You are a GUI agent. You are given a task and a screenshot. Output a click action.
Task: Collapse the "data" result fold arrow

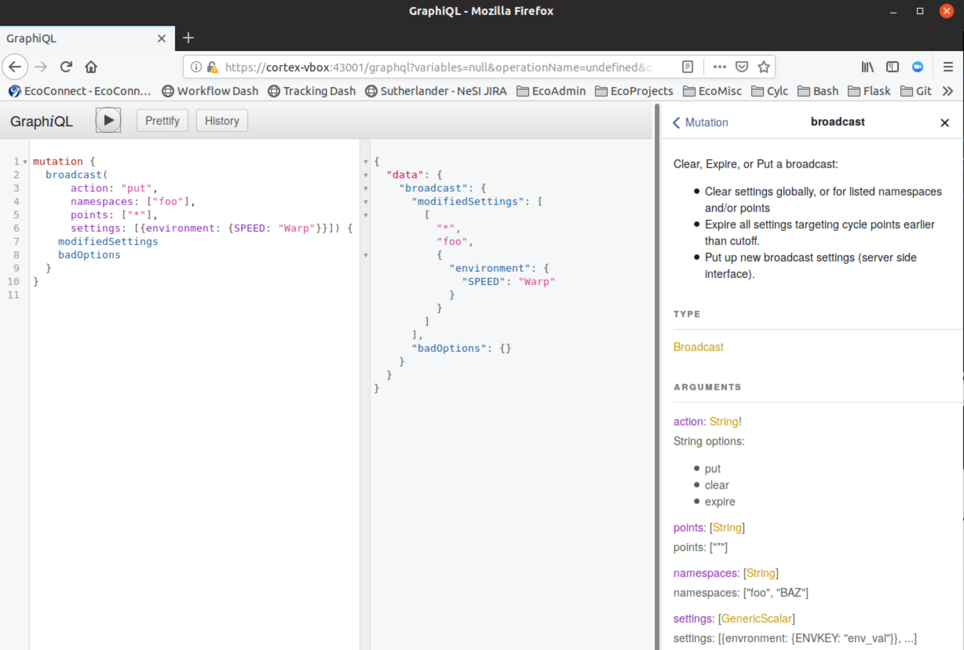coord(366,175)
